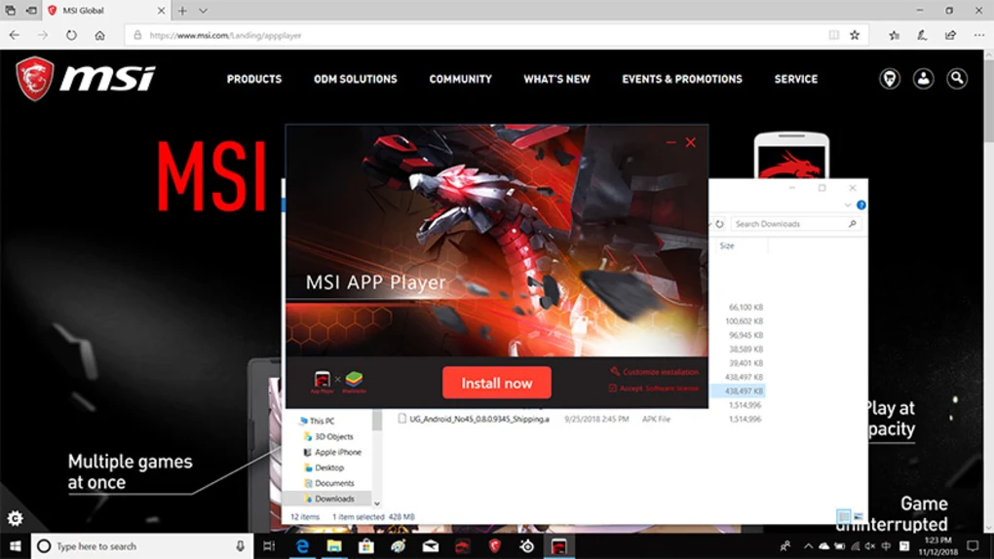Image resolution: width=994 pixels, height=559 pixels.
Task: Select Apple iPhone in navigation pane
Action: click(338, 452)
